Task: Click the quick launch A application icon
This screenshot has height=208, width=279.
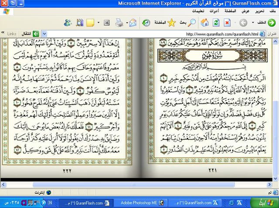Action: click(x=239, y=203)
